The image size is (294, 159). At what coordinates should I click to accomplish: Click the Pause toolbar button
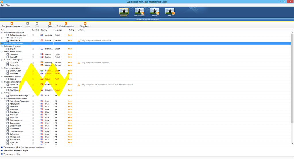pyautogui.click(x=28, y=25)
